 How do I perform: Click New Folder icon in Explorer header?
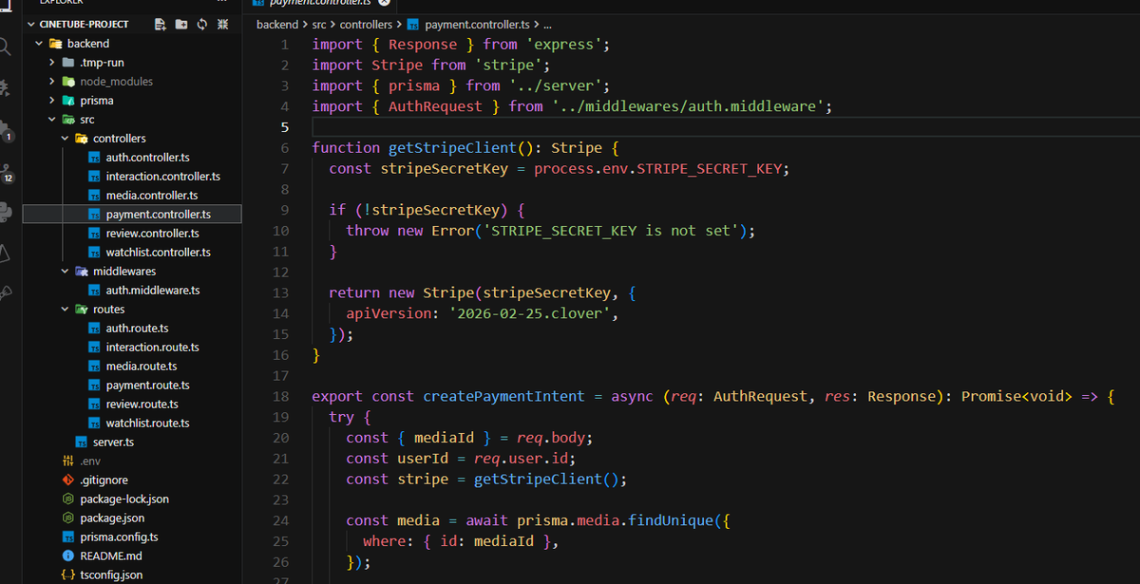point(181,24)
